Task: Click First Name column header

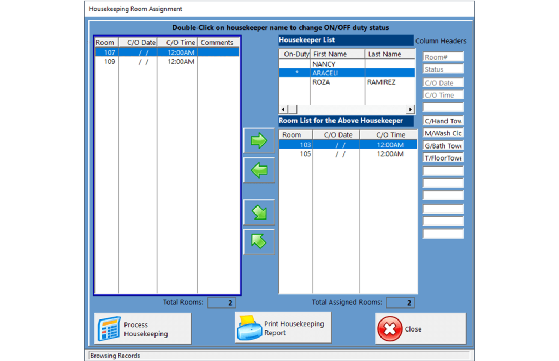Action: click(x=337, y=54)
